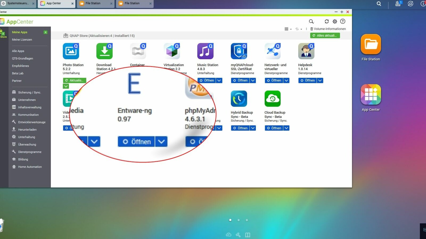Click Alles aktualisieren button
The height and width of the screenshot is (239, 426).
point(325,36)
